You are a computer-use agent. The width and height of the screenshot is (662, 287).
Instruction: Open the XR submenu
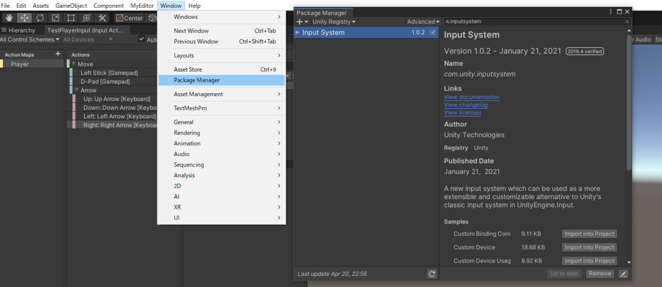(x=221, y=207)
